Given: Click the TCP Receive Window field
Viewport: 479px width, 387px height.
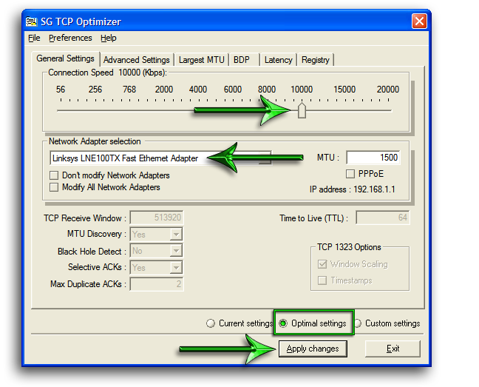Looking at the screenshot, I should click(x=157, y=218).
